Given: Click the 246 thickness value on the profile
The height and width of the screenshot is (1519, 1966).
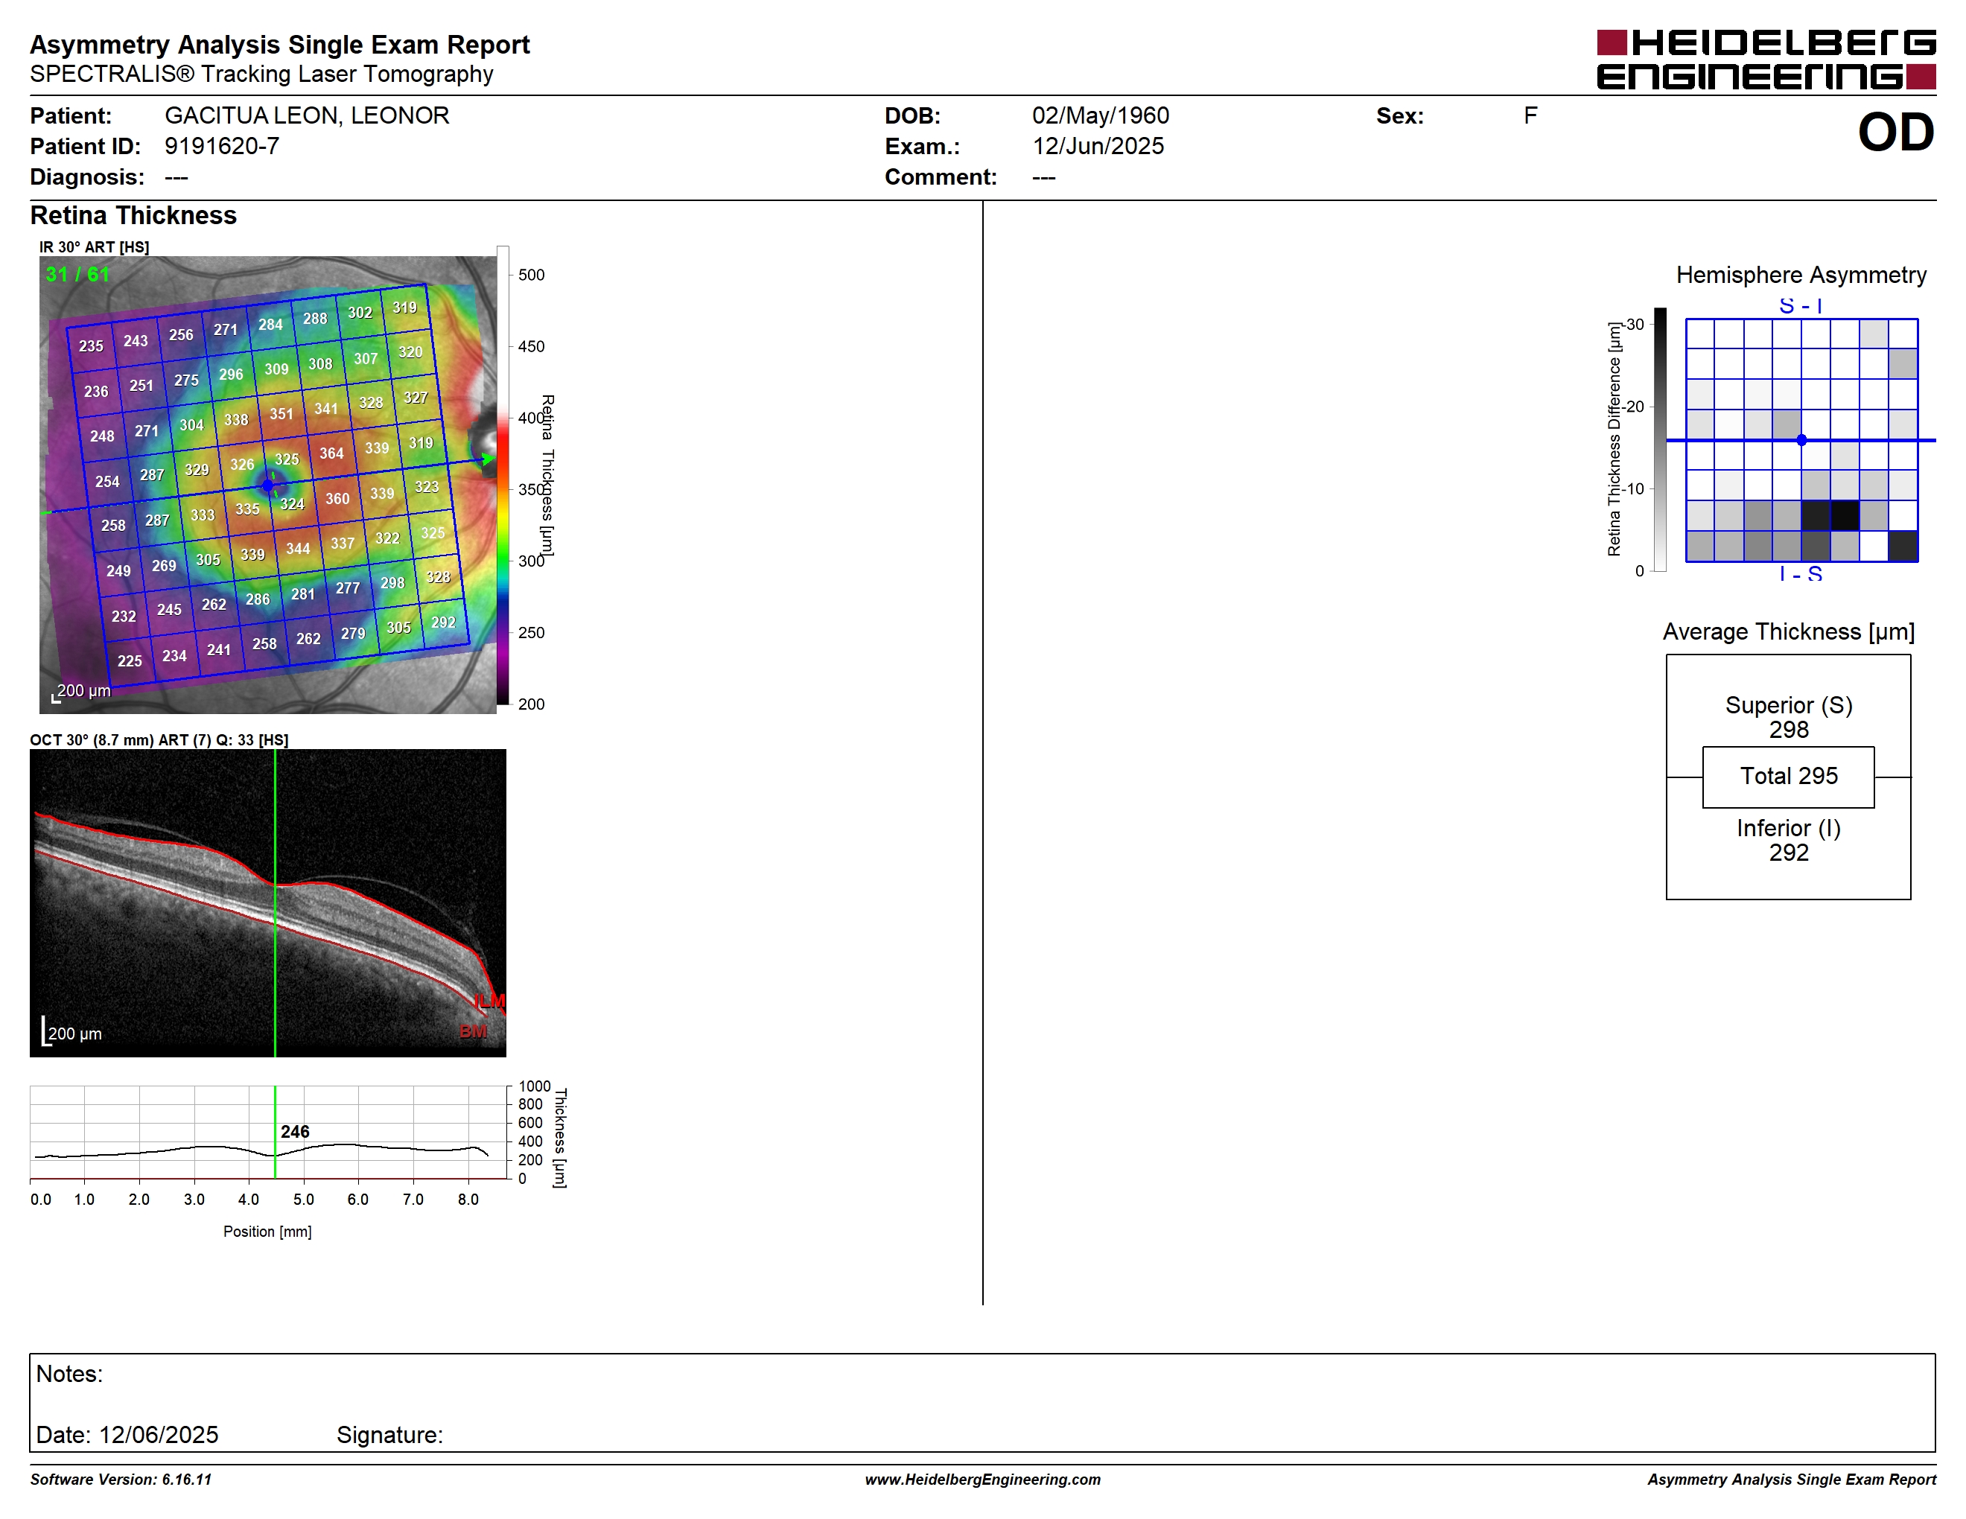Looking at the screenshot, I should coord(295,1132).
